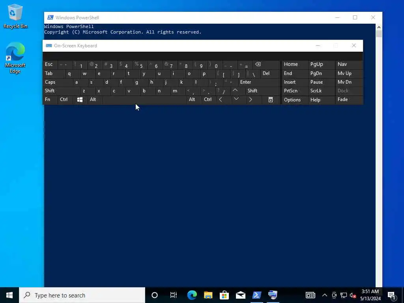Select On-Screen Keyboard taskbar icon
Screen dimensions: 404x303
pyautogui.click(x=273, y=295)
